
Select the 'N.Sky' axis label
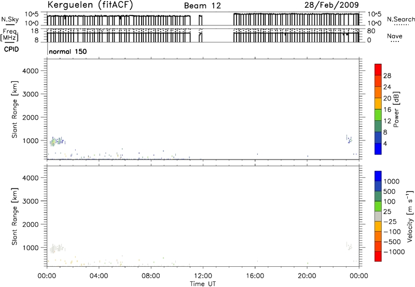point(10,19)
